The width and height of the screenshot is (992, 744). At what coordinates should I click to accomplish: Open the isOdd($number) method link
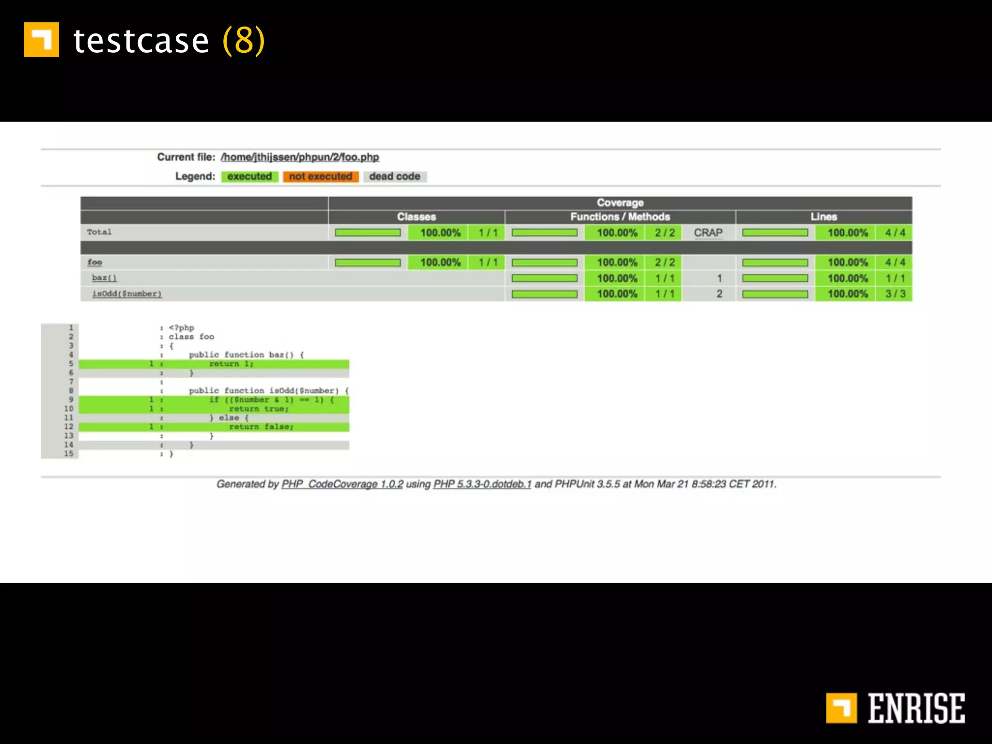click(x=127, y=294)
